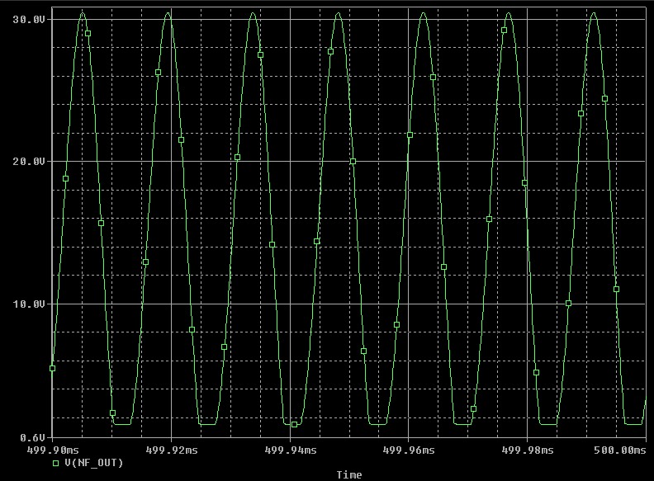Click the Time axis title

click(349, 474)
